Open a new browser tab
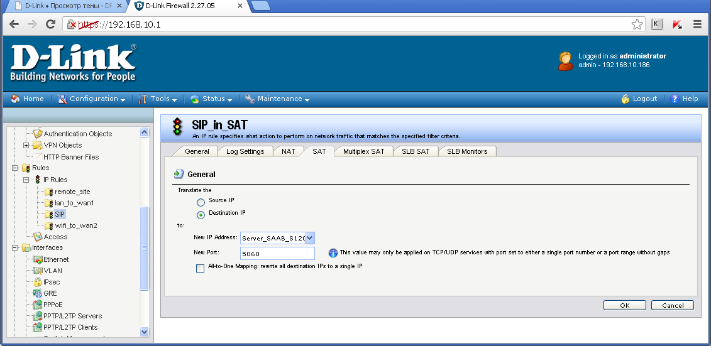Image resolution: width=711 pixels, height=346 pixels. pyautogui.click(x=260, y=6)
